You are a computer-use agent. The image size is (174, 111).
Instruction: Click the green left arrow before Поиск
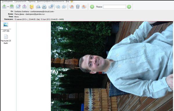92,7
